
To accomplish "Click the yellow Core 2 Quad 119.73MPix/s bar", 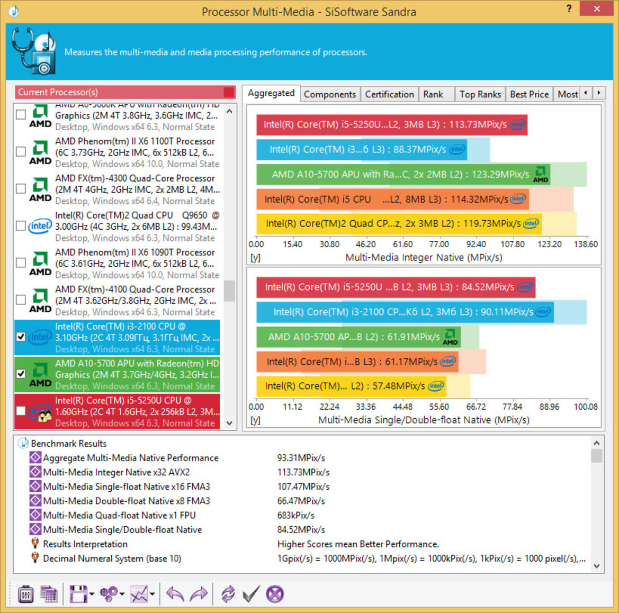I will (x=399, y=224).
